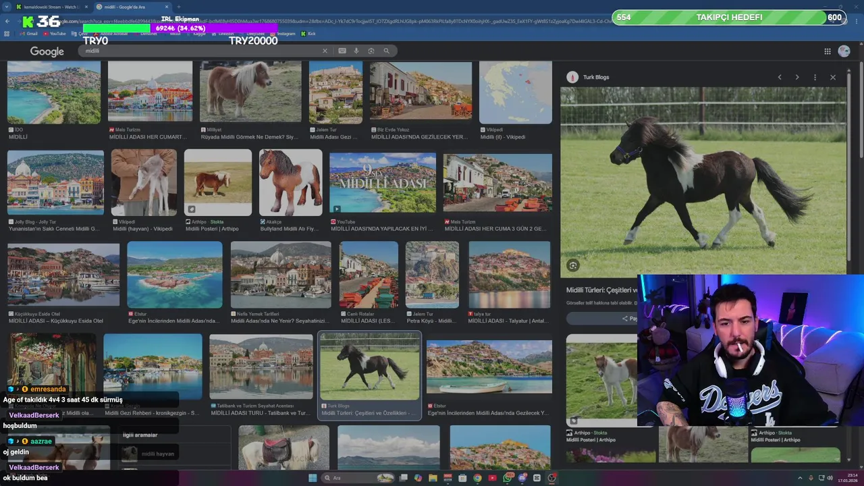864x486 pixels.
Task: Click the magnifier search button
Action: pos(387,51)
